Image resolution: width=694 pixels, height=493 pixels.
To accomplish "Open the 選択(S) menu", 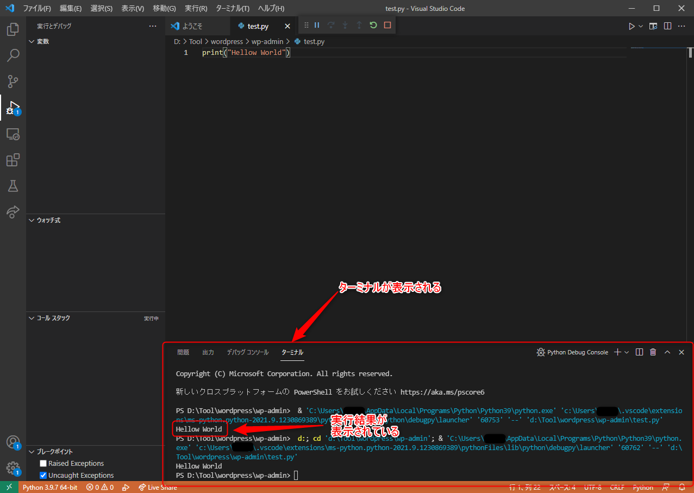I will [102, 9].
